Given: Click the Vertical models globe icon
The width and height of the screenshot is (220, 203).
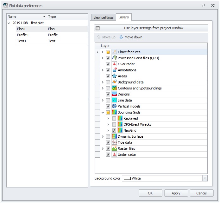Looking at the screenshot, I should tap(114, 106).
